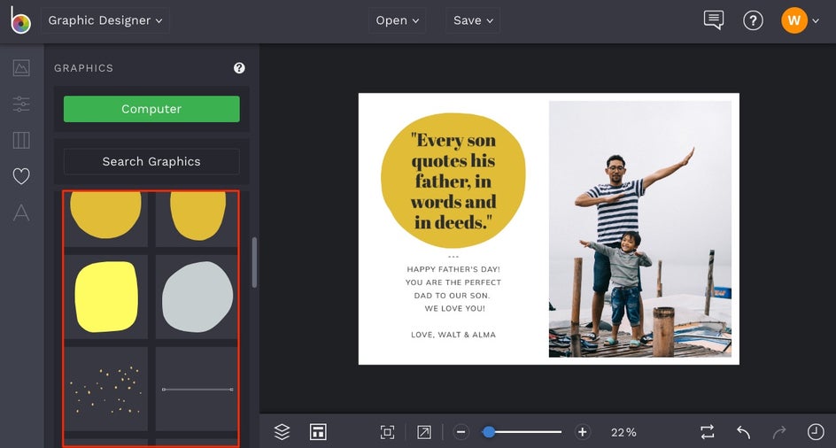Click the zoom slider handle
Image resolution: width=836 pixels, height=448 pixels.
(489, 432)
